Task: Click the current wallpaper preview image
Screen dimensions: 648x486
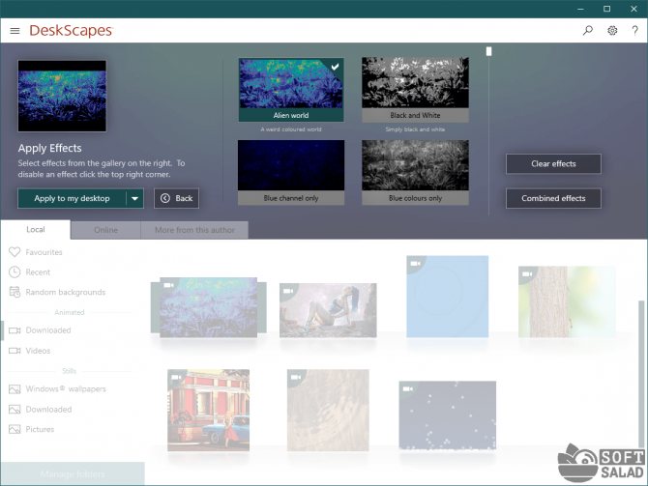Action: 62,96
